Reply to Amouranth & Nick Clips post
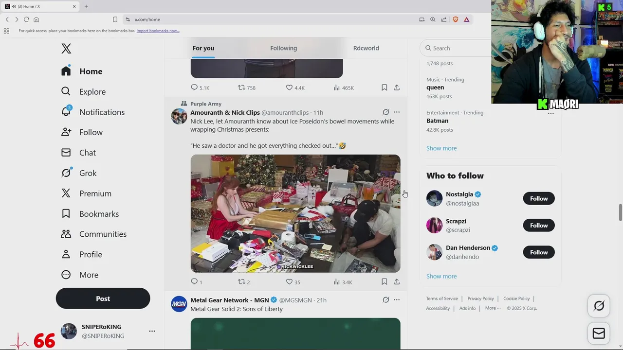623x350 pixels. tap(194, 282)
